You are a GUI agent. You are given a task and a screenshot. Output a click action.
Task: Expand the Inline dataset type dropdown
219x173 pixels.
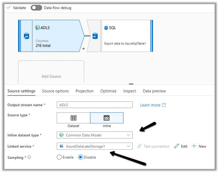94,135
